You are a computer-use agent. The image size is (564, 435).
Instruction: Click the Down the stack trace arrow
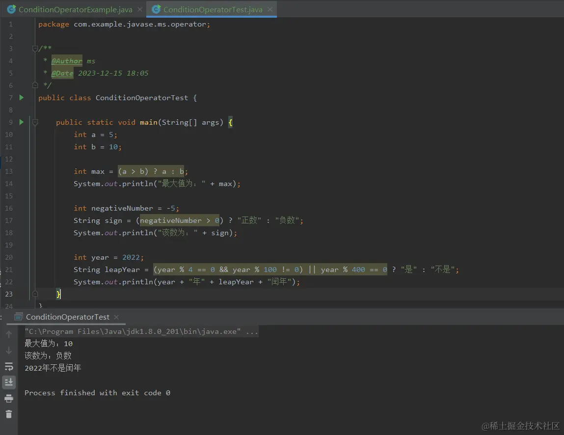tap(9, 351)
